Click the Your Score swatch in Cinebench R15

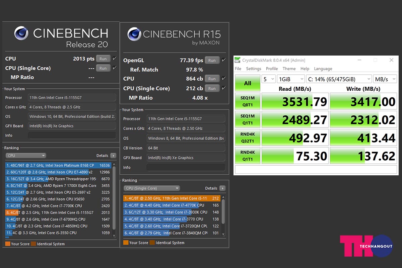click(126, 243)
